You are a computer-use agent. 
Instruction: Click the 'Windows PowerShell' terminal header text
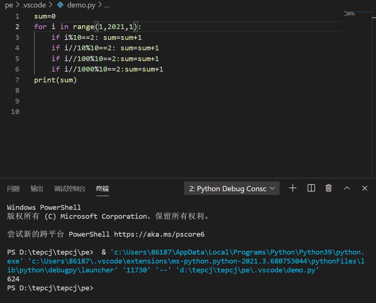tap(44, 207)
